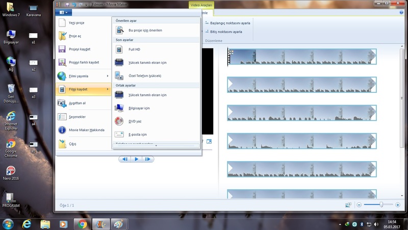Click the volume icon in system tray

point(376,224)
